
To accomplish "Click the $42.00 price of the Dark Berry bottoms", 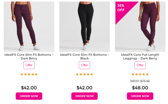I will [29, 88].
